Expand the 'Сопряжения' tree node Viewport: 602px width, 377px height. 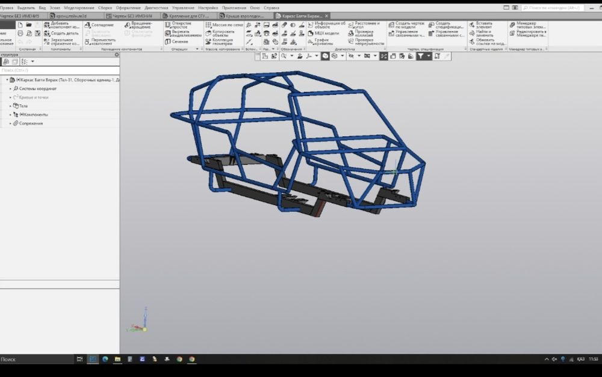(10, 123)
